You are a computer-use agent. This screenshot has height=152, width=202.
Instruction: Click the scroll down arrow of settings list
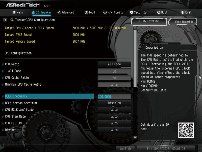(x=135, y=137)
